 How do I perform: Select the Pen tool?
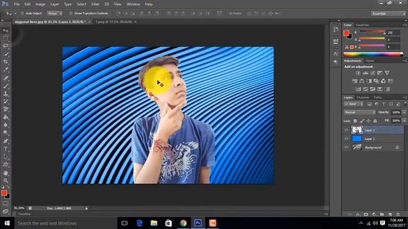(x=6, y=141)
